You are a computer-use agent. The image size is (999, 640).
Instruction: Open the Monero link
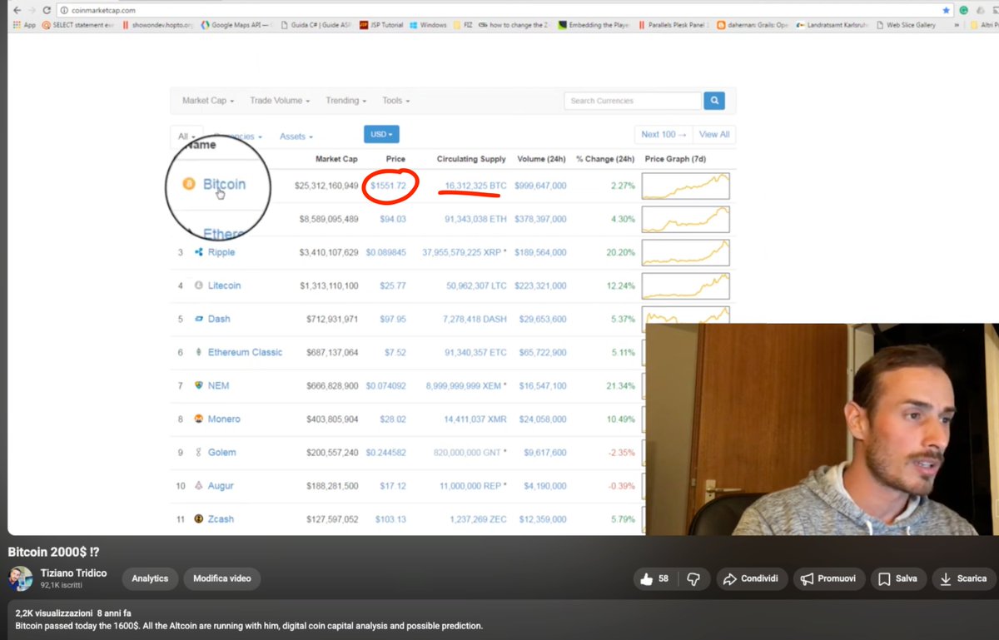click(x=224, y=419)
